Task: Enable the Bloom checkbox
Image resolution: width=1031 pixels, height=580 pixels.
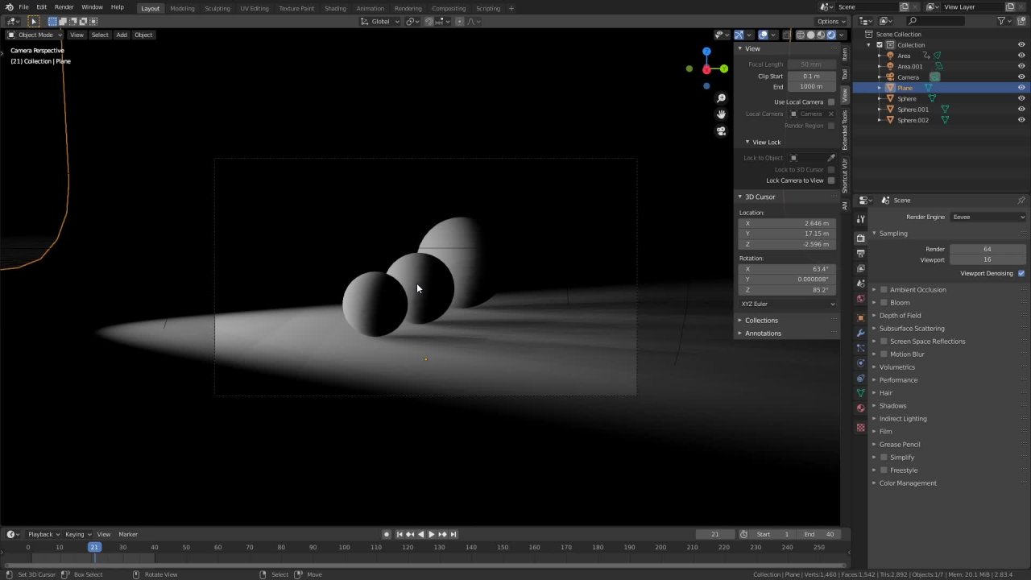Action: click(x=884, y=303)
